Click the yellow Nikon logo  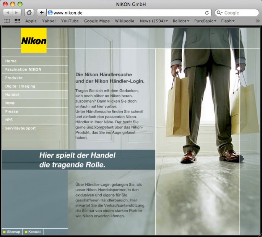(34, 40)
